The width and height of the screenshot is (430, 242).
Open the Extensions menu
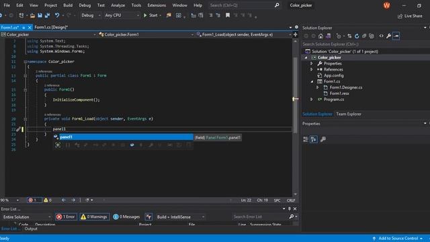[x=157, y=5]
